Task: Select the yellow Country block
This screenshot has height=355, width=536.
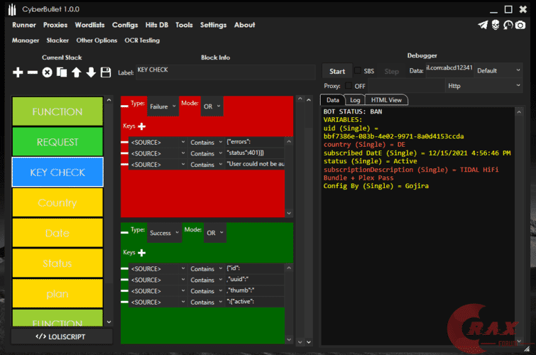Action: point(58,203)
